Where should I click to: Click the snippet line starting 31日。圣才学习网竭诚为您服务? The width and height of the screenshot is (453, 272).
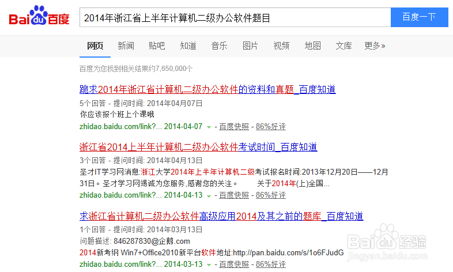point(205,184)
